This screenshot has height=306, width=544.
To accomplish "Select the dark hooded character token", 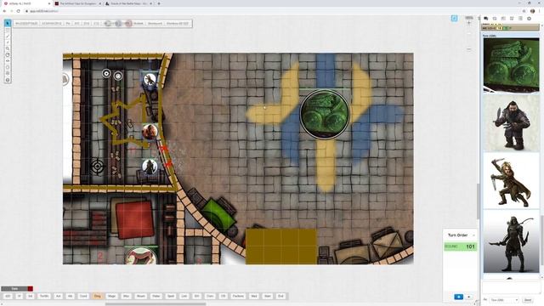I will (x=150, y=167).
